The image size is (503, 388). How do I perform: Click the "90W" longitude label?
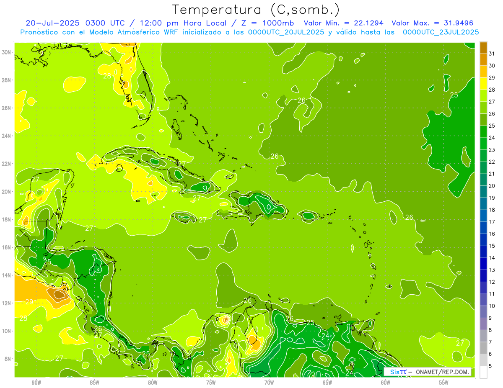(36, 383)
